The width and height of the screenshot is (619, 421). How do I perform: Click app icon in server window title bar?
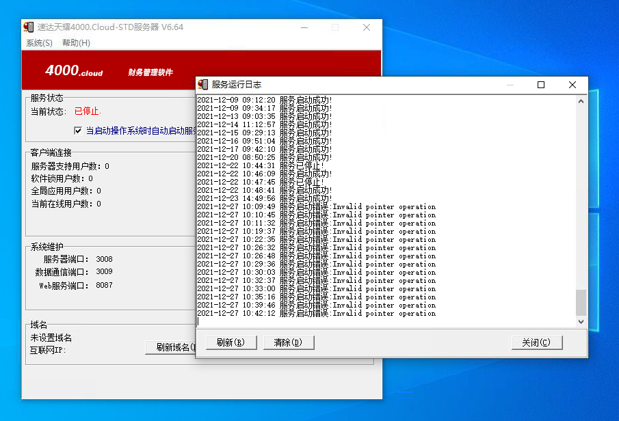click(29, 27)
